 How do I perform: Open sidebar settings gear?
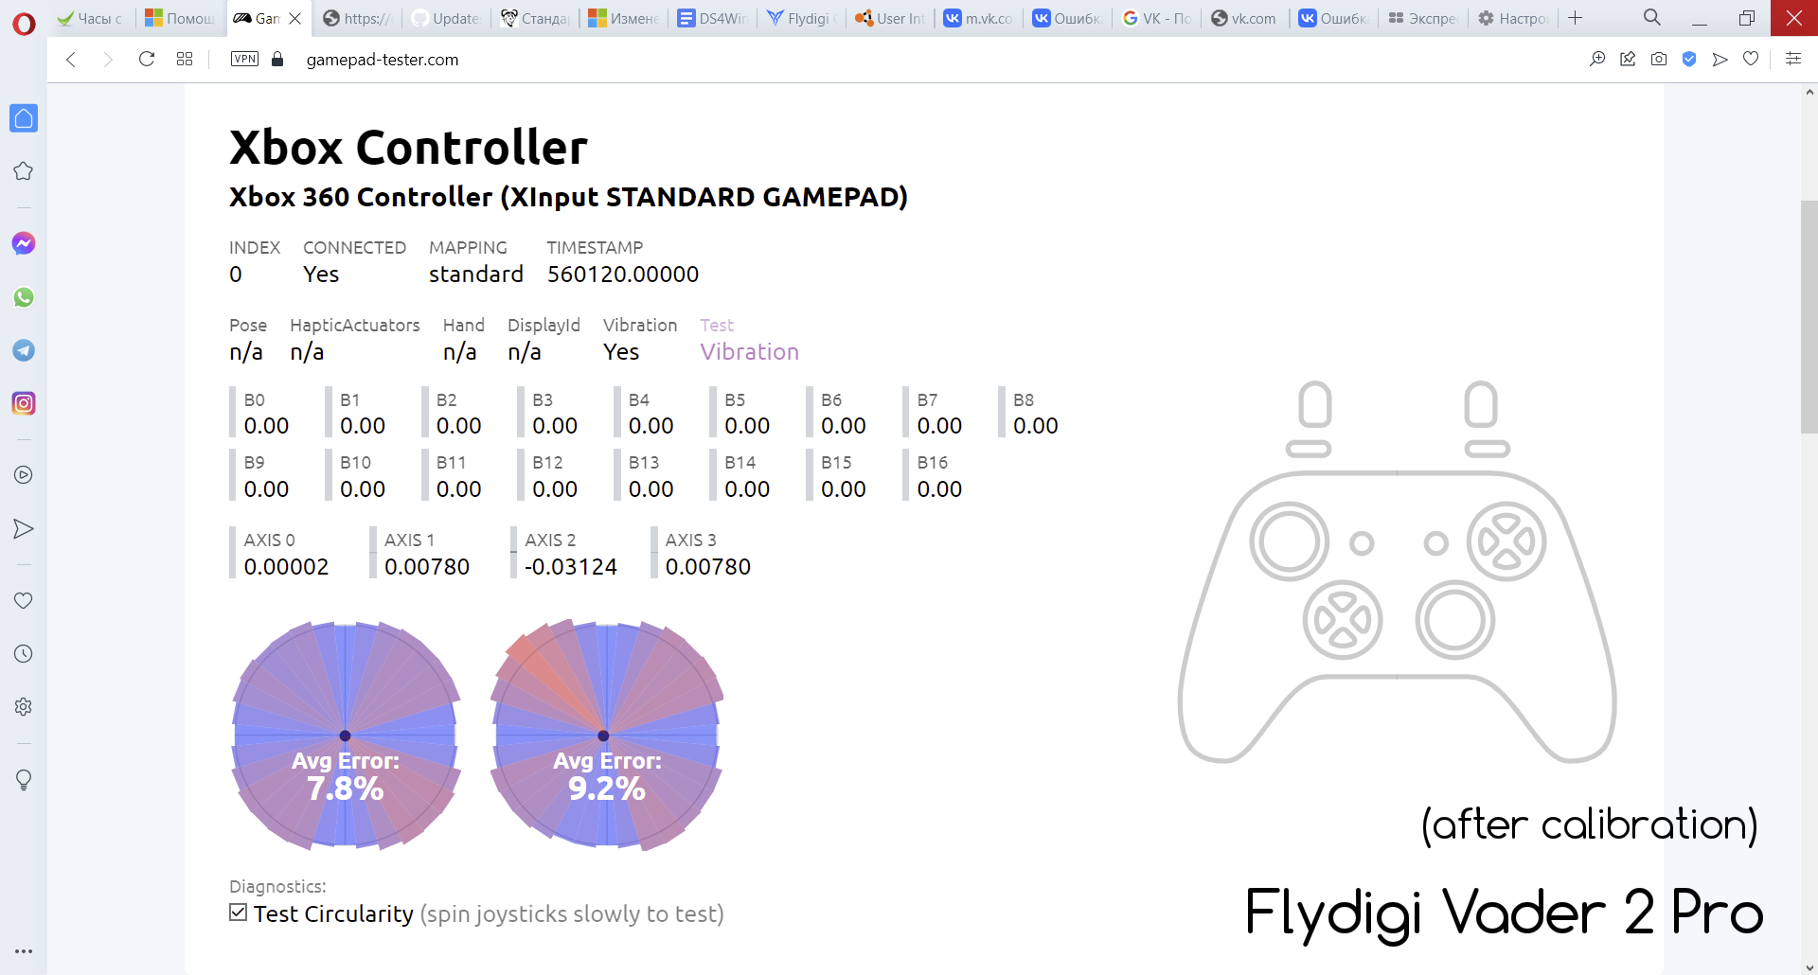24,707
